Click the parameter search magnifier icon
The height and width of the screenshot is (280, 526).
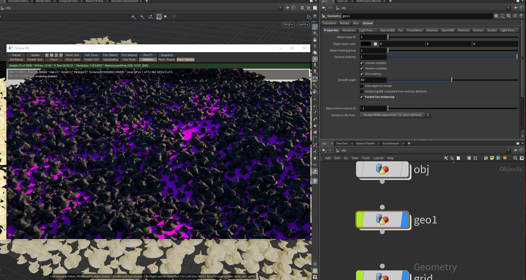tap(509, 16)
